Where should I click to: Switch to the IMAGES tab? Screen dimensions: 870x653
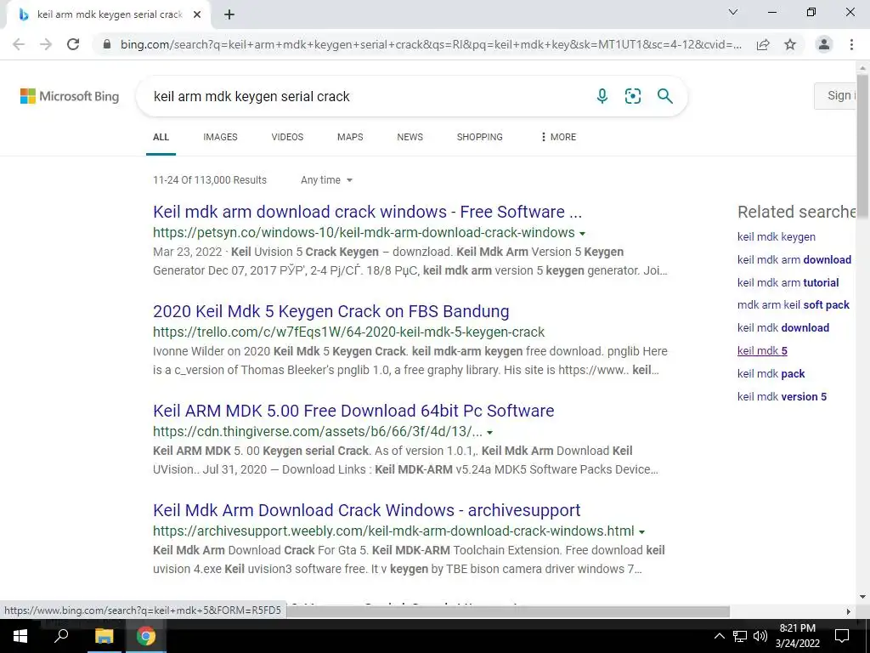coord(220,137)
